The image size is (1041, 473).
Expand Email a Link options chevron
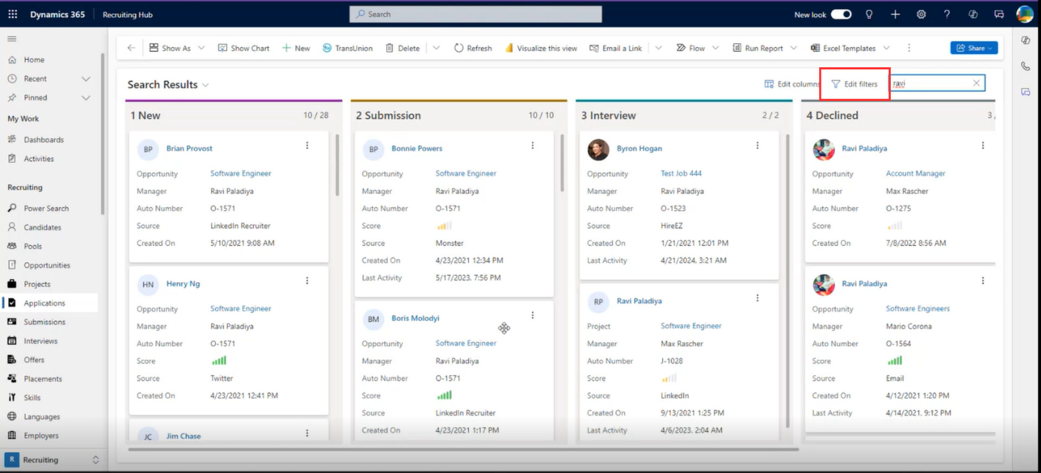pyautogui.click(x=658, y=48)
